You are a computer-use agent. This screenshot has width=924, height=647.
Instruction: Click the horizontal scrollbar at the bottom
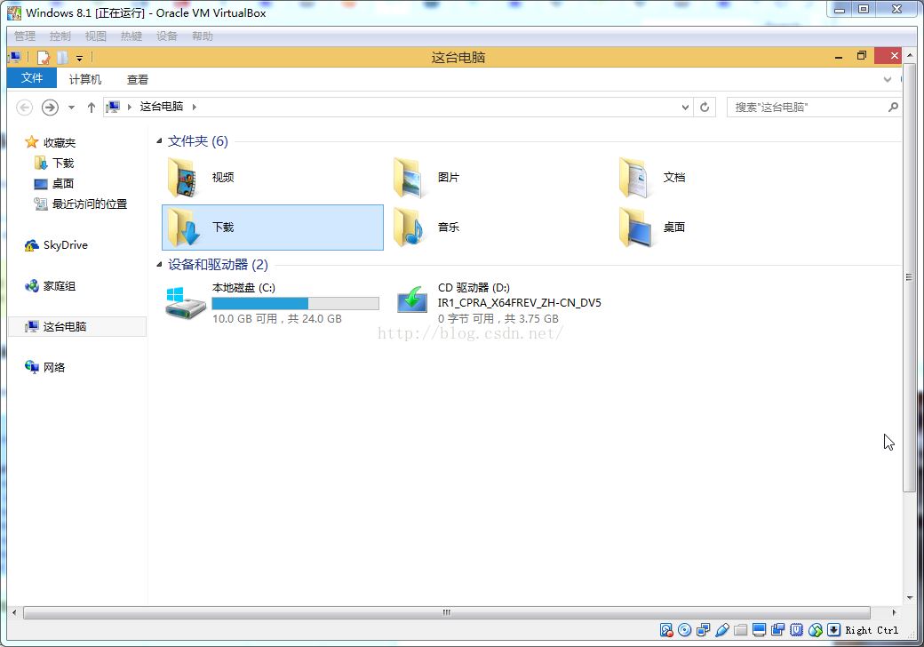coord(447,613)
